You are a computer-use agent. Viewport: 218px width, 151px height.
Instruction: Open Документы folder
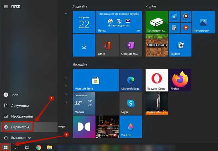pyautogui.click(x=29, y=105)
